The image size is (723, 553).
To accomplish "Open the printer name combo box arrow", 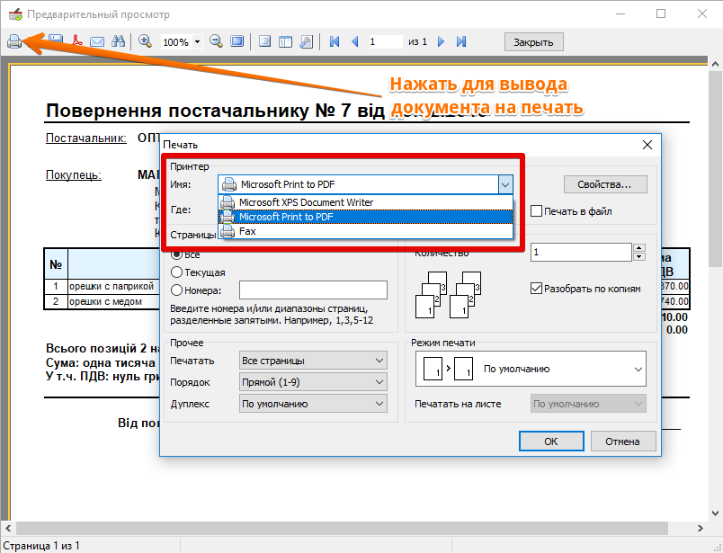I will pyautogui.click(x=505, y=184).
